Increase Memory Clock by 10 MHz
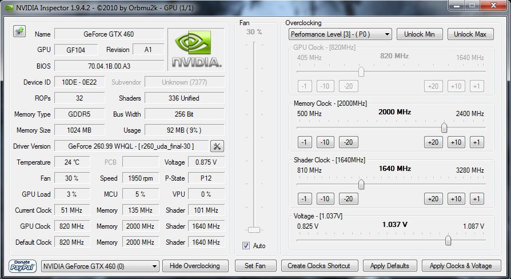The height and width of the screenshot is (279, 511). pyautogui.click(x=456, y=142)
